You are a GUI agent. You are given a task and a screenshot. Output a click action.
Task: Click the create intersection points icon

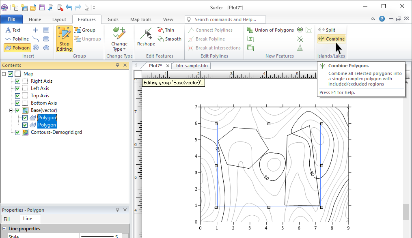point(300,39)
